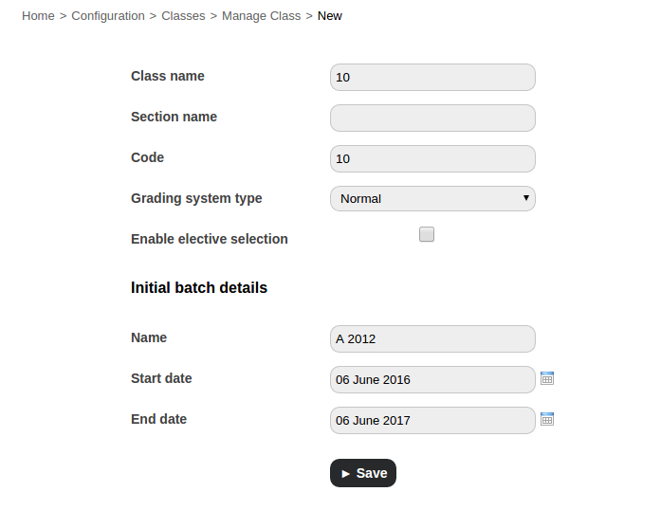
Task: Click into the Code input field
Action: pos(432,158)
